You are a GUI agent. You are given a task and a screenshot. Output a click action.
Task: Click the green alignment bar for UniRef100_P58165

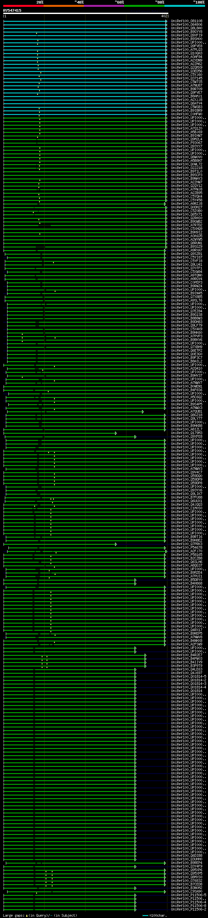[84, 555]
